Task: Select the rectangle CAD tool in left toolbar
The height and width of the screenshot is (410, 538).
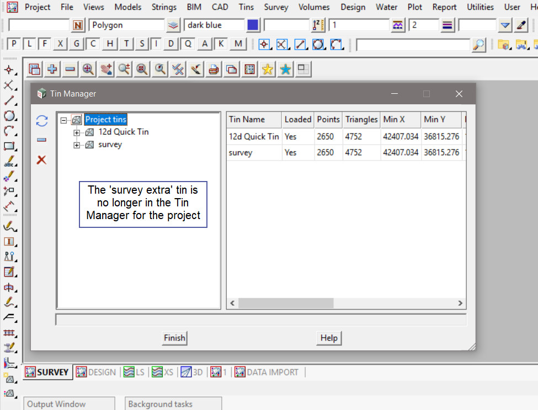Action: coord(9,146)
